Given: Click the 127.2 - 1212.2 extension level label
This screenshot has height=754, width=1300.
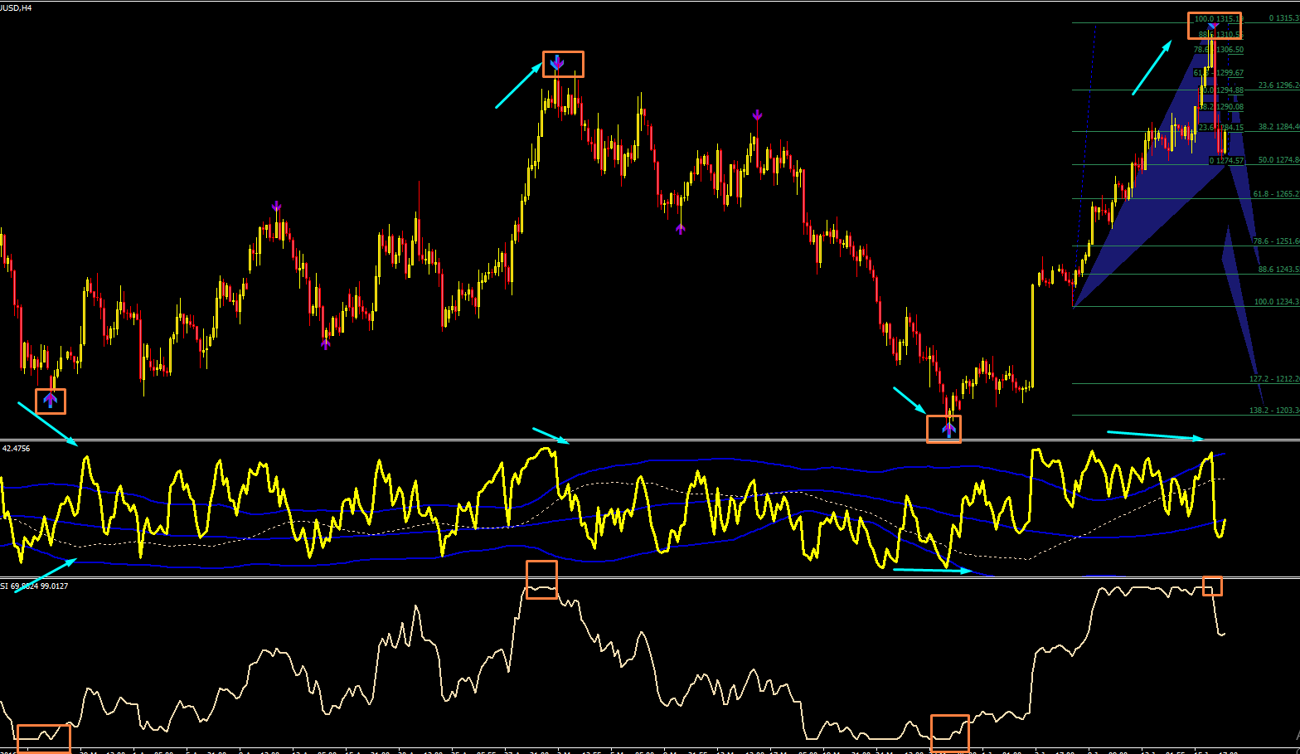Looking at the screenshot, I should point(1274,379).
